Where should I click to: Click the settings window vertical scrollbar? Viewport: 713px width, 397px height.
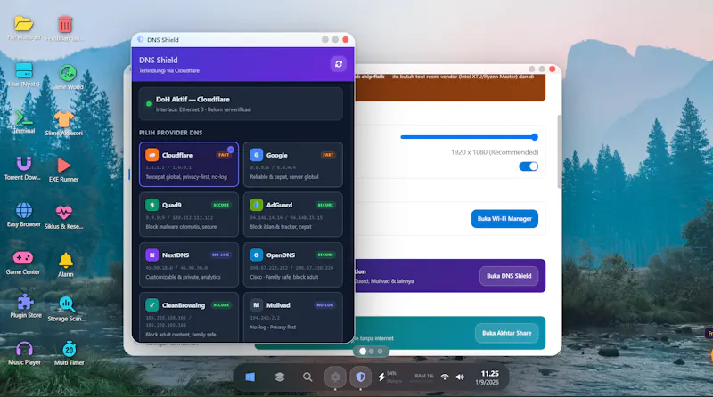point(559,151)
